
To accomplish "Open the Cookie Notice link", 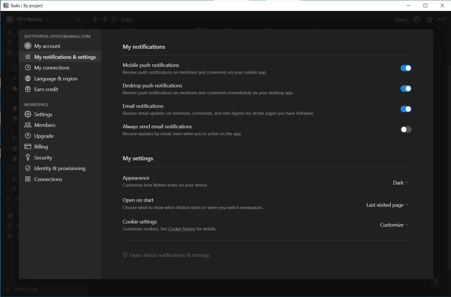I will click(x=182, y=229).
